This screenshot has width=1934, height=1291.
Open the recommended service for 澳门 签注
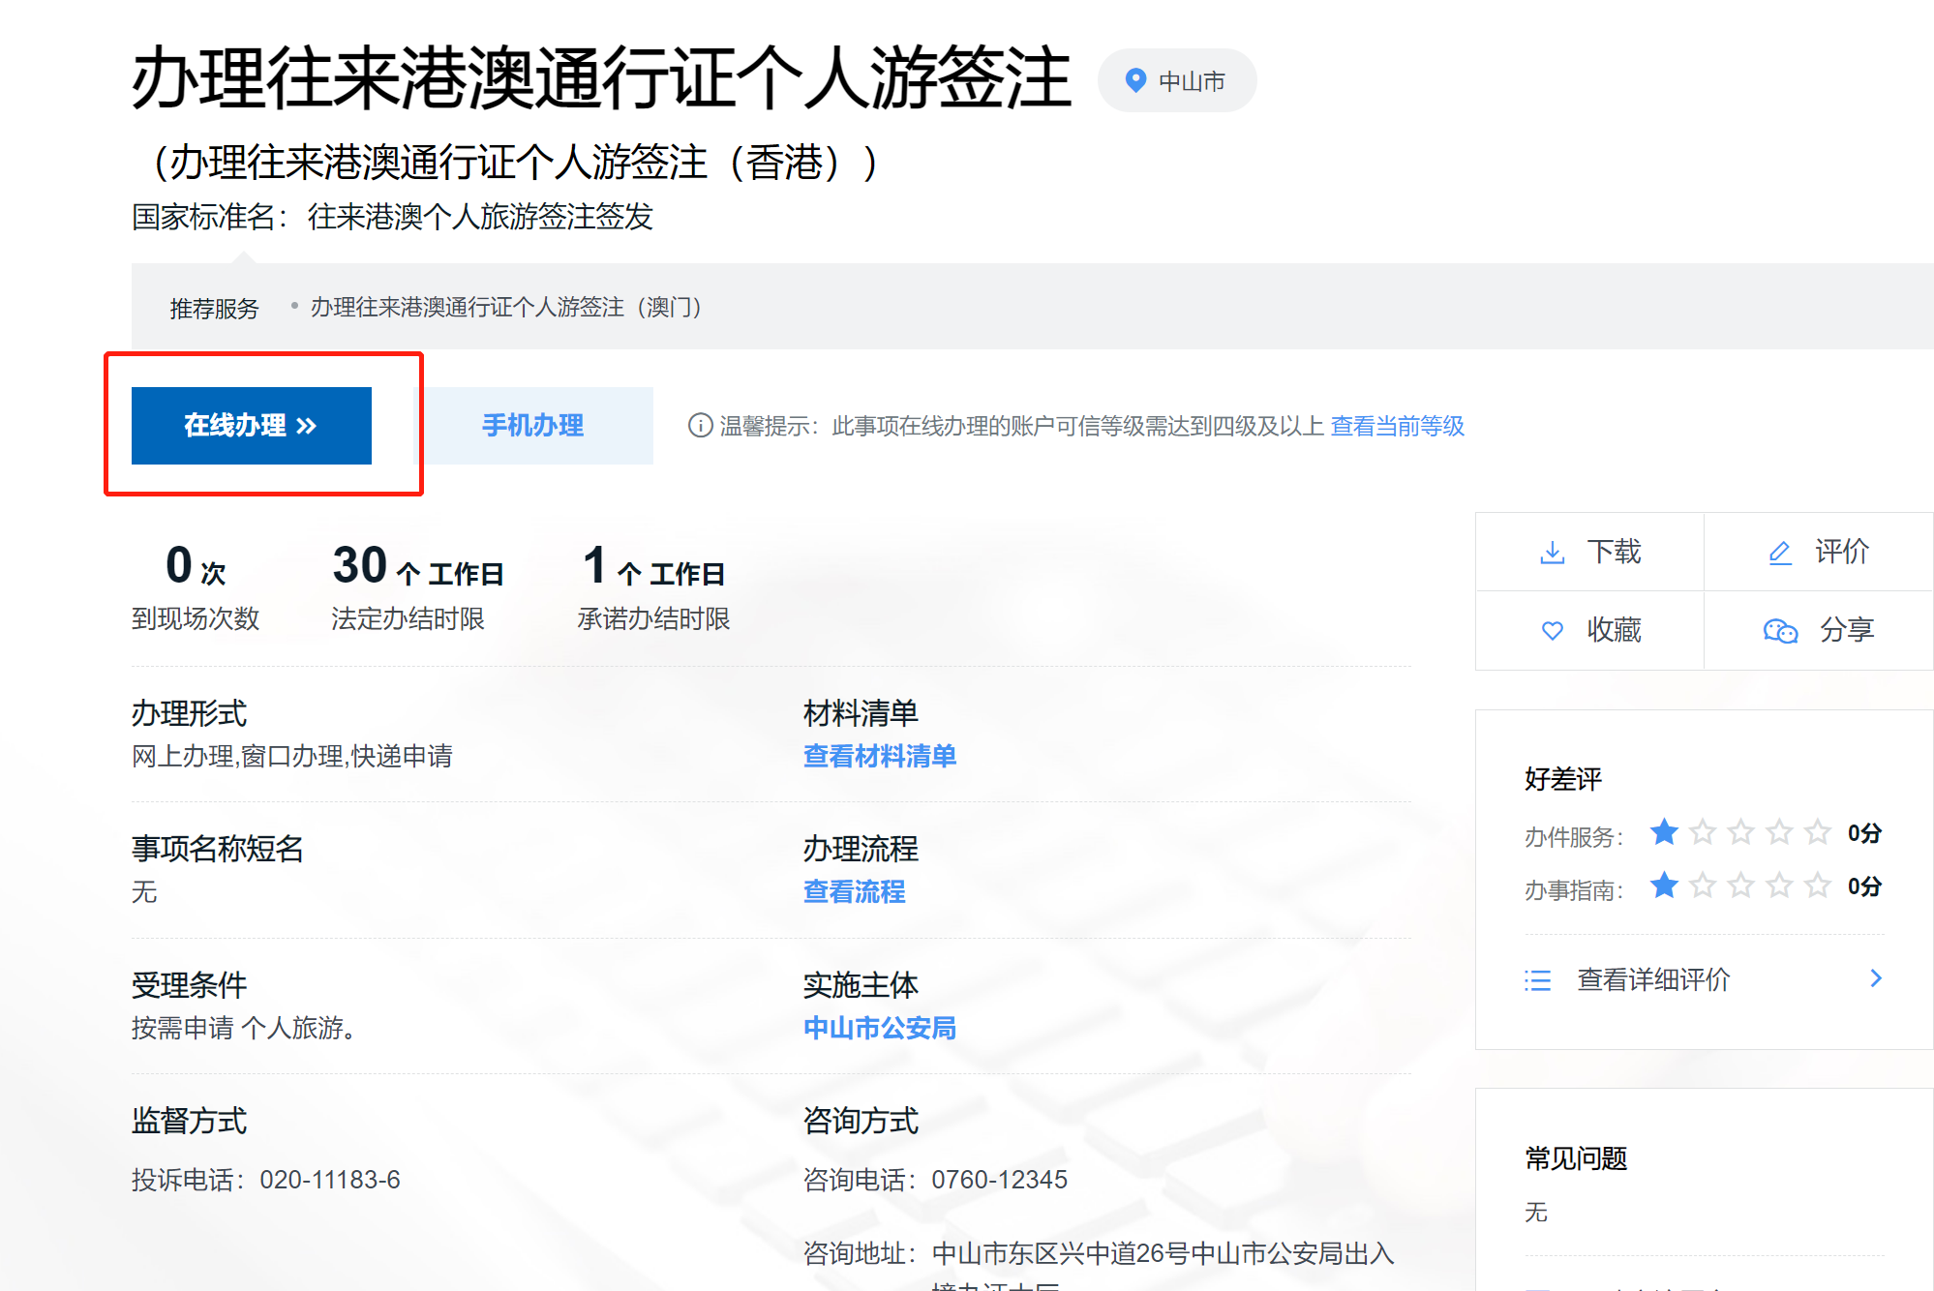click(505, 308)
